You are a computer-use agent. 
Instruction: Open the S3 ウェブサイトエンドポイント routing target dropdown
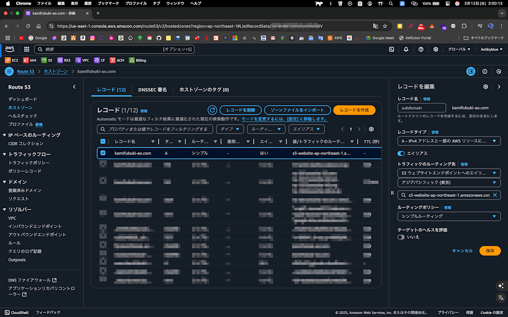pos(449,173)
